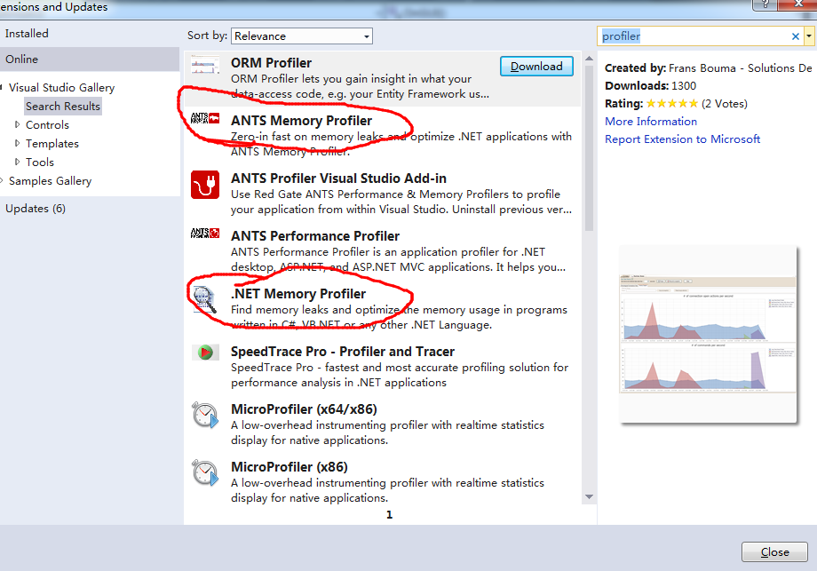Open the search box history dropdown arrow
The image size is (817, 571).
point(809,36)
